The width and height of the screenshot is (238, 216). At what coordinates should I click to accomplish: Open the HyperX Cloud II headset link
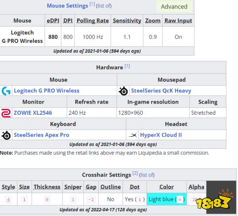[x=161, y=135]
